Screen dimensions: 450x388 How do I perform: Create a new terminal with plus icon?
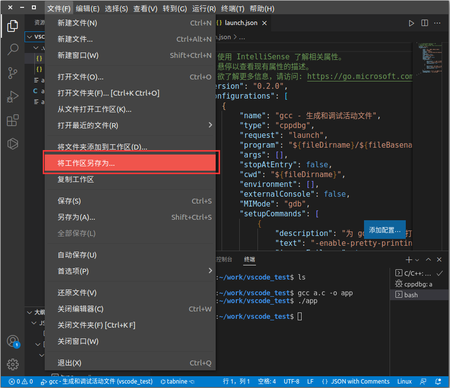tap(409, 259)
